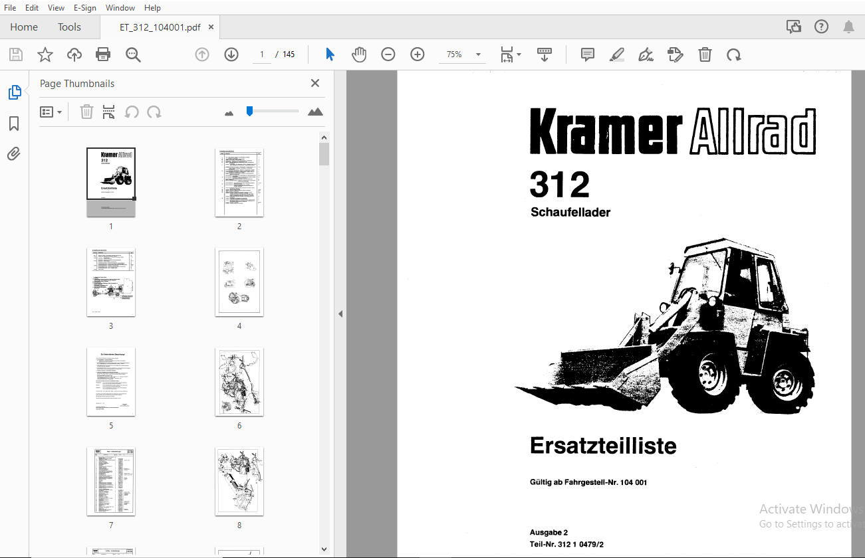This screenshot has height=558, width=865.
Task: Click the reduce thumbnail size small mountain icon
Action: [229, 113]
